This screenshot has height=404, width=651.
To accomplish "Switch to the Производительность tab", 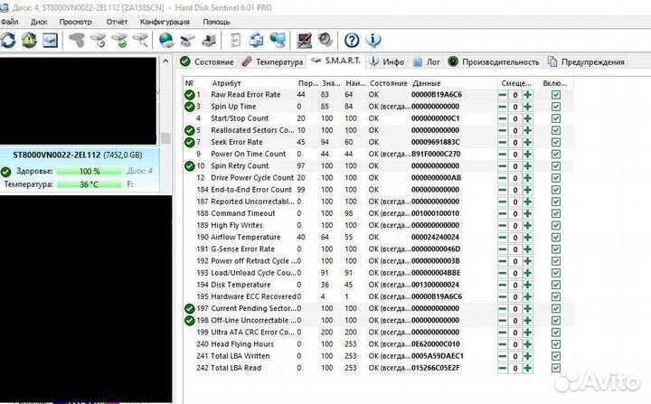I will click(494, 61).
